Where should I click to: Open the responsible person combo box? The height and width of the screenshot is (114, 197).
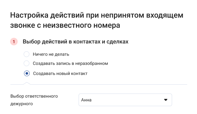pos(125,100)
